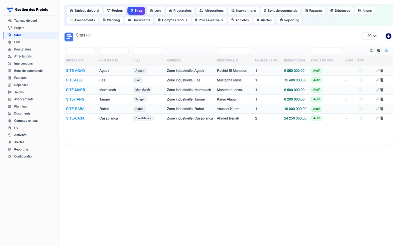Click the Responsable filter input field
This screenshot has height=247, width=399.
234,51
